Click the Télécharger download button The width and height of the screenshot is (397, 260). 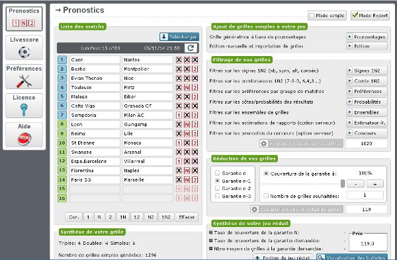179,37
